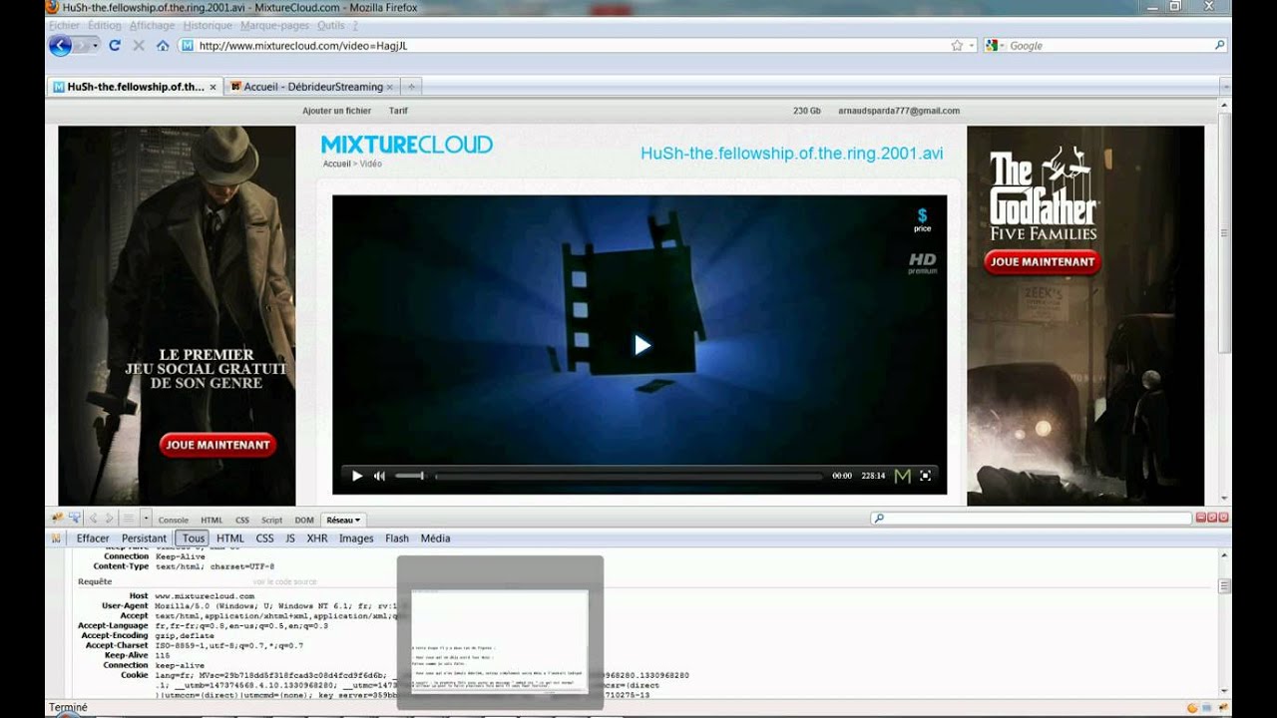Close the Accueil DébrideurStreaming tab
Image resolution: width=1277 pixels, height=718 pixels.
390,87
